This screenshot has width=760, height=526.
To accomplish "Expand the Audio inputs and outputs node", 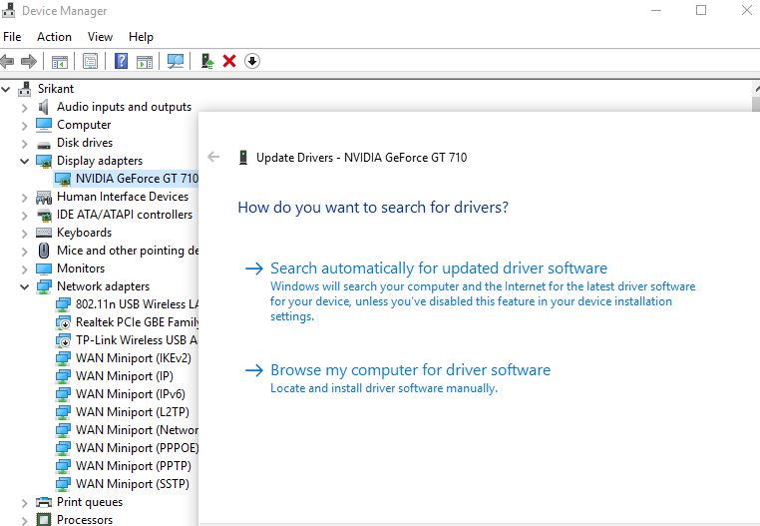I will pos(25,107).
